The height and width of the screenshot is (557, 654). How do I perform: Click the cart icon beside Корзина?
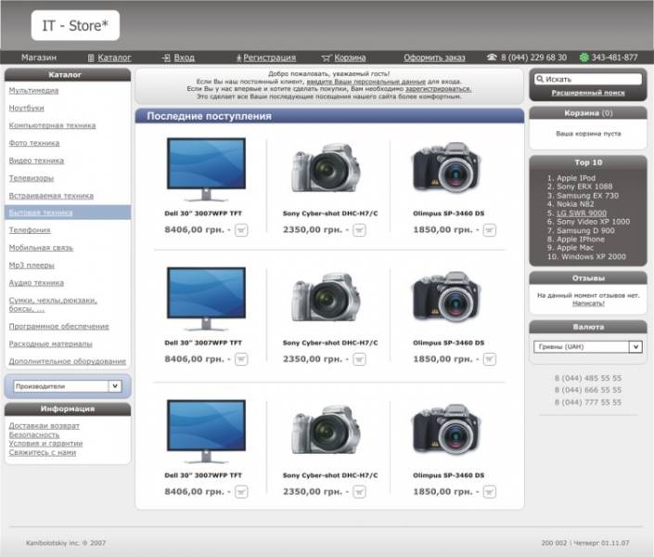pyautogui.click(x=327, y=58)
